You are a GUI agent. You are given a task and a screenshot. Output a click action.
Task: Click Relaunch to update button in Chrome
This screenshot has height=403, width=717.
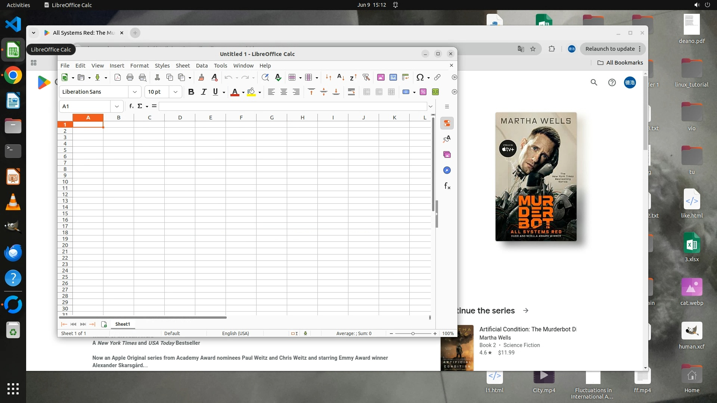pos(610,49)
